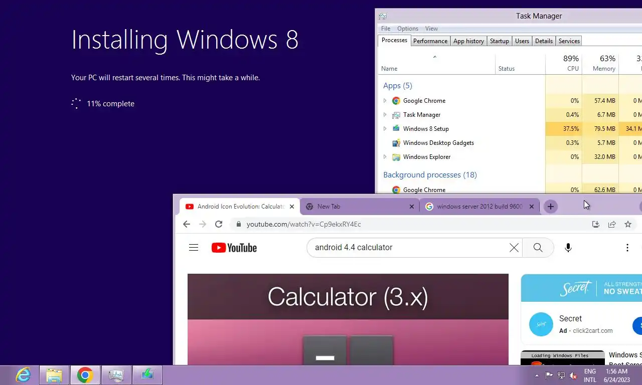
Task: Click the Chrome address bar URL
Action: 303,224
